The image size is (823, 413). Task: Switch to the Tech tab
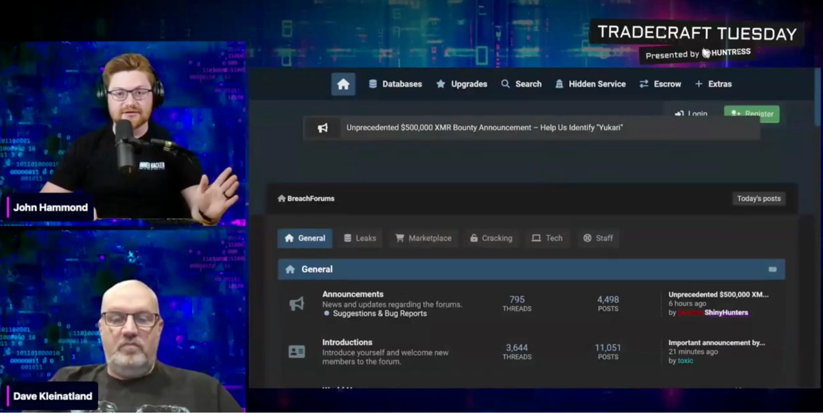(x=547, y=239)
